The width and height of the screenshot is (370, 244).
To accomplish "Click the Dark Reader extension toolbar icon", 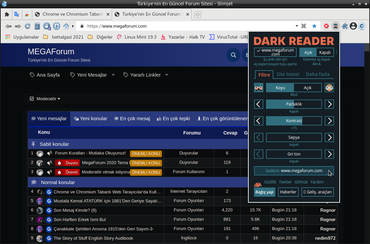I will 336,26.
